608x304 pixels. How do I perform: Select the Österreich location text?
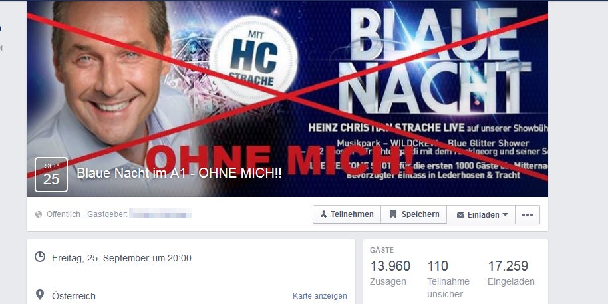click(x=74, y=296)
